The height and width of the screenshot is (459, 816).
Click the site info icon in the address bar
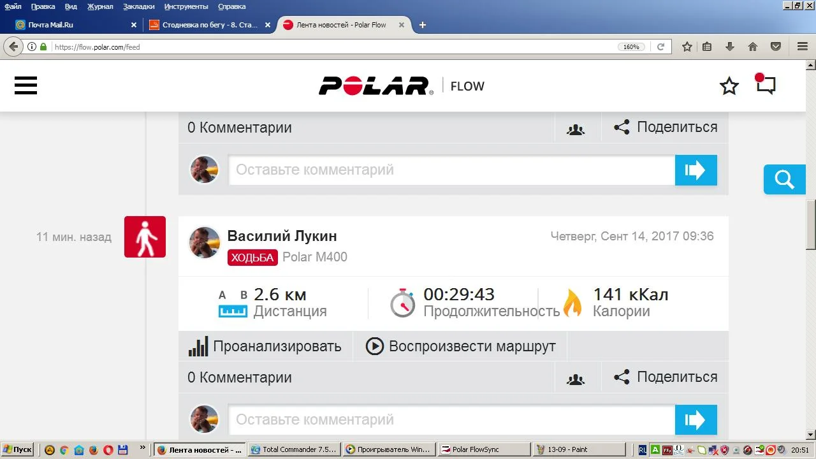coord(32,47)
